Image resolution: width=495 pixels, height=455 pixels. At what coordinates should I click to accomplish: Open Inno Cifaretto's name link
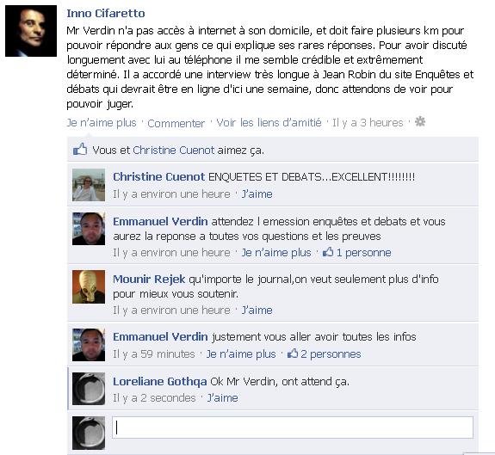coord(106,13)
